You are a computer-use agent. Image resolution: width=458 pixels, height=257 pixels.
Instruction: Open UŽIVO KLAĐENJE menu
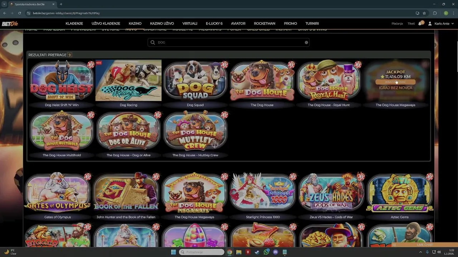106,24
